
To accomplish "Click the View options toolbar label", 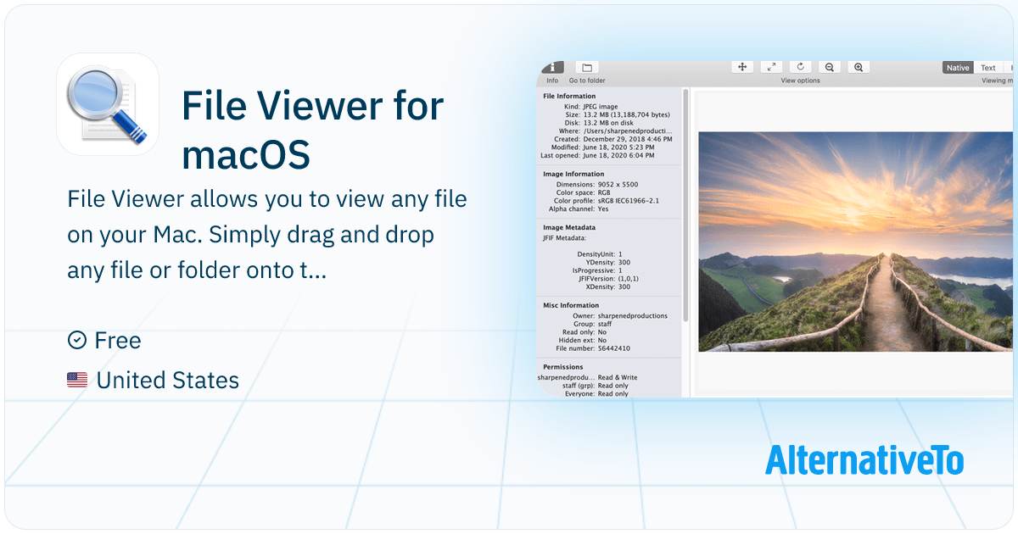I will click(x=801, y=81).
